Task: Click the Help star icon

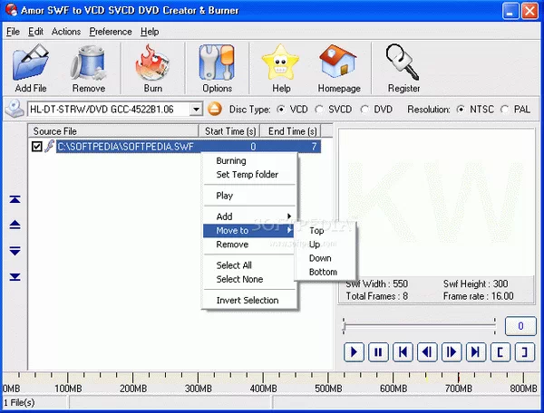Action: click(281, 62)
